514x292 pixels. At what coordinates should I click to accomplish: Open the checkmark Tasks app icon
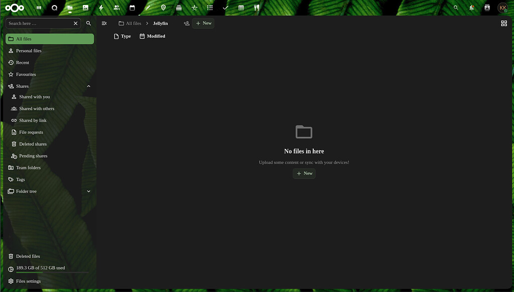225,8
